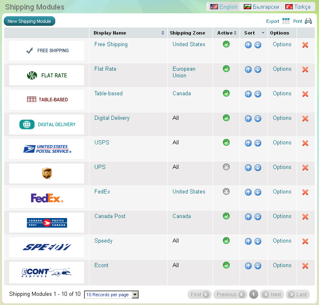This screenshot has height=305, width=319.
Task: Activate the UPS shipping module
Action: coord(226,167)
